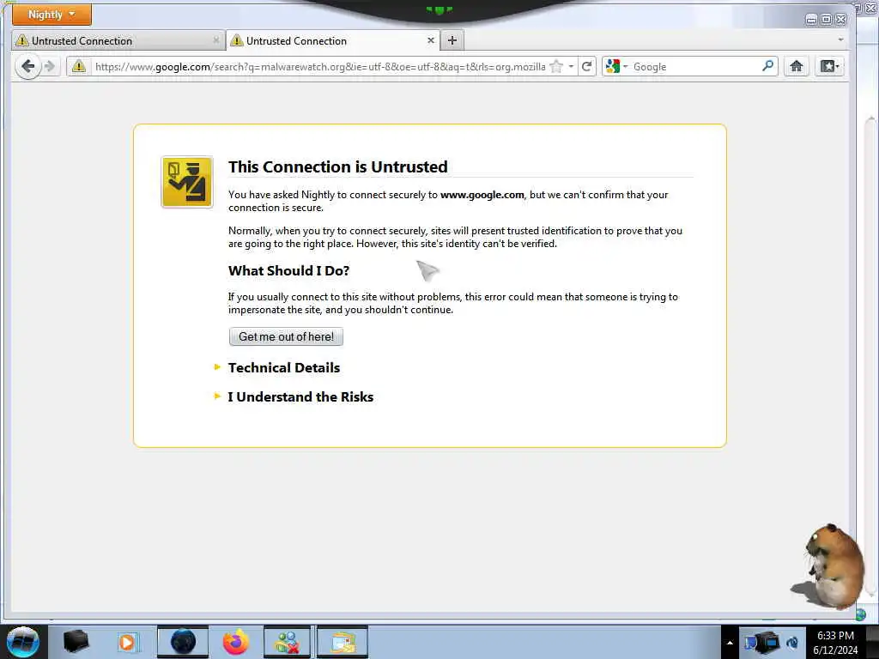Open the black box taskbar application
This screenshot has width=879, height=659.
(x=76, y=642)
